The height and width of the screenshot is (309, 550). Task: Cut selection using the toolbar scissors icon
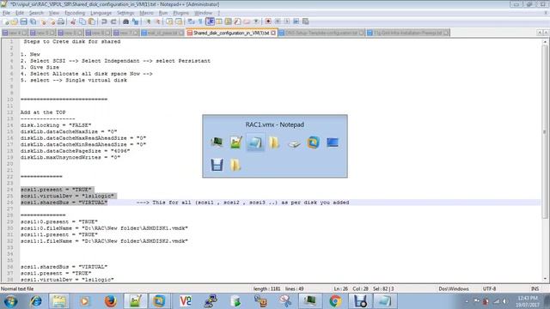[x=73, y=21]
